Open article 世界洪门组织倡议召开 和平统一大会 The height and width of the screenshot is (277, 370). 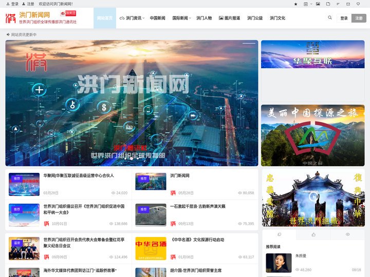point(84,209)
